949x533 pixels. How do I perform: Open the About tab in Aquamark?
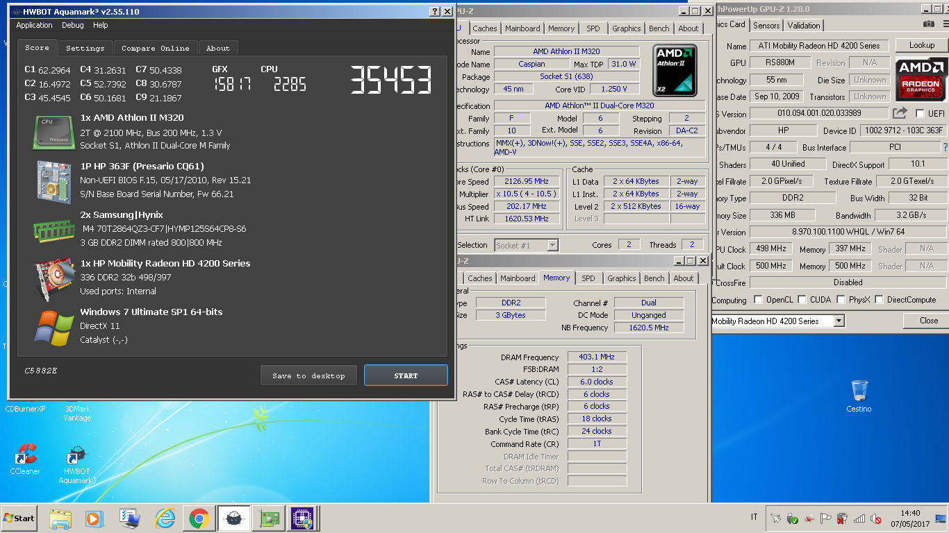tap(218, 48)
